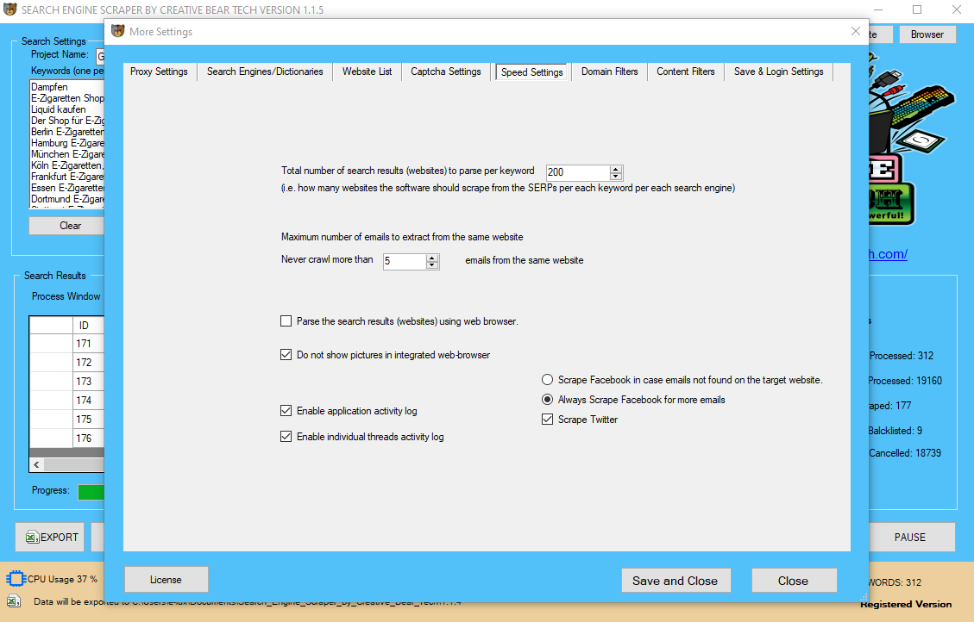Image resolution: width=974 pixels, height=622 pixels.
Task: Click the Excel export icon in status bar
Action: pos(14,601)
